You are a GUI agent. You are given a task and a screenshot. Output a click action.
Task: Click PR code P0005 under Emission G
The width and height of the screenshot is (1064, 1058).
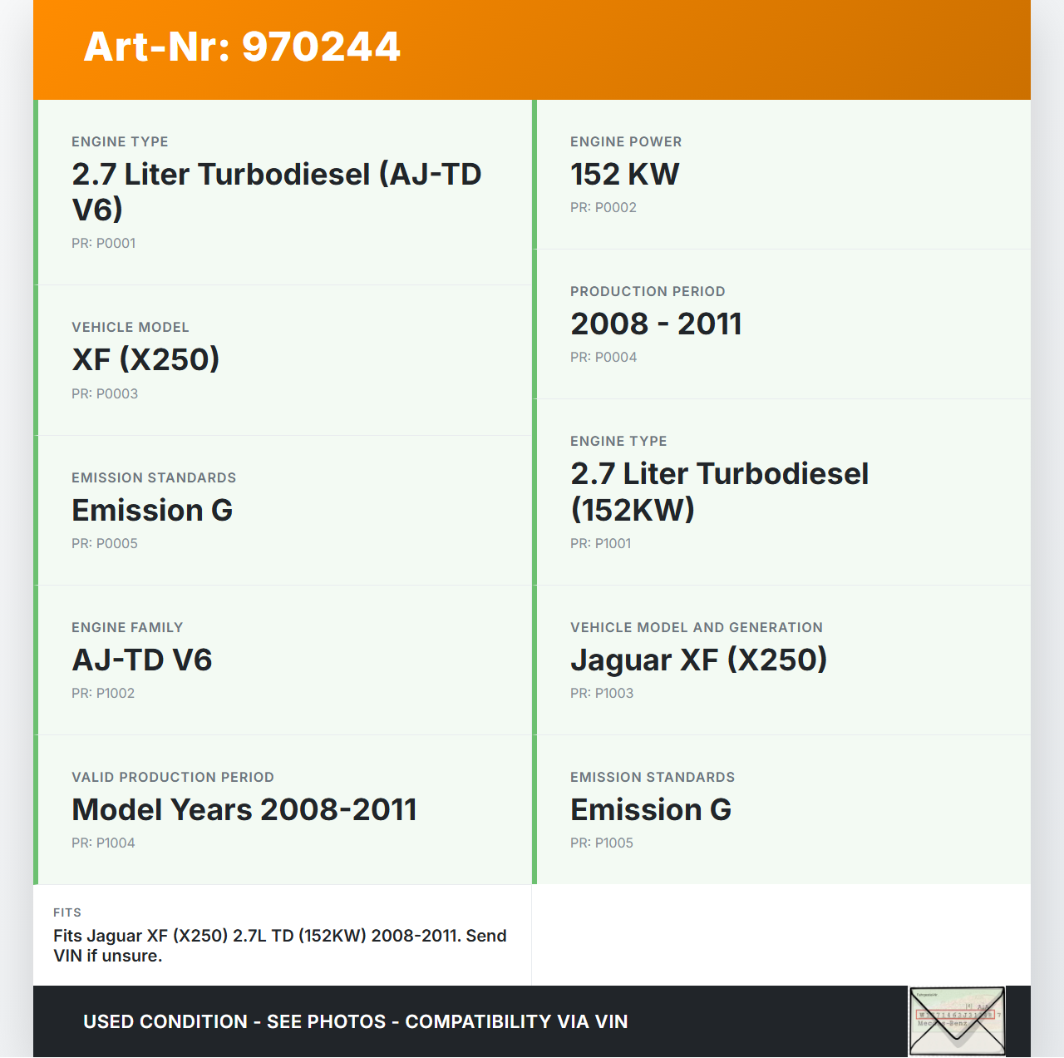tap(105, 543)
